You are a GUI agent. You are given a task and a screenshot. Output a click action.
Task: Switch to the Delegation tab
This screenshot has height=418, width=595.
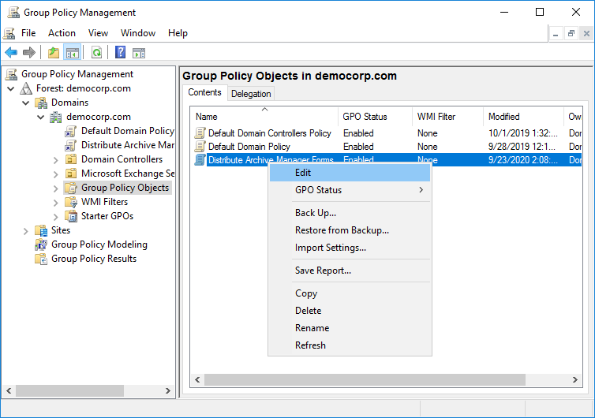point(251,94)
